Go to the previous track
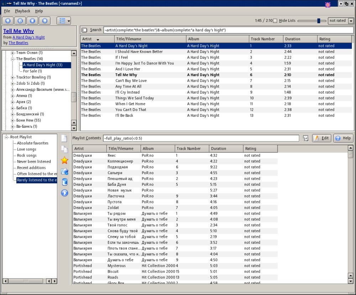This screenshot has width=356, height=295. tap(8, 21)
